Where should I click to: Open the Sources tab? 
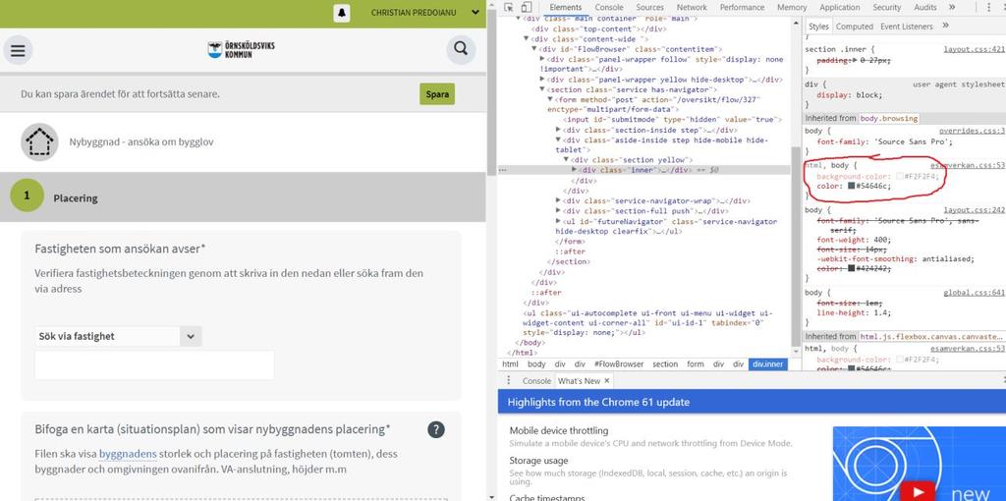(650, 7)
